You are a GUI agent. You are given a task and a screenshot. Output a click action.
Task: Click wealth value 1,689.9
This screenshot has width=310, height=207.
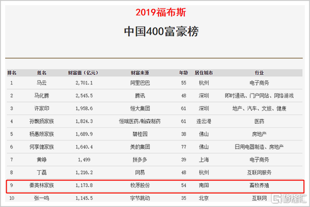[x=84, y=134]
